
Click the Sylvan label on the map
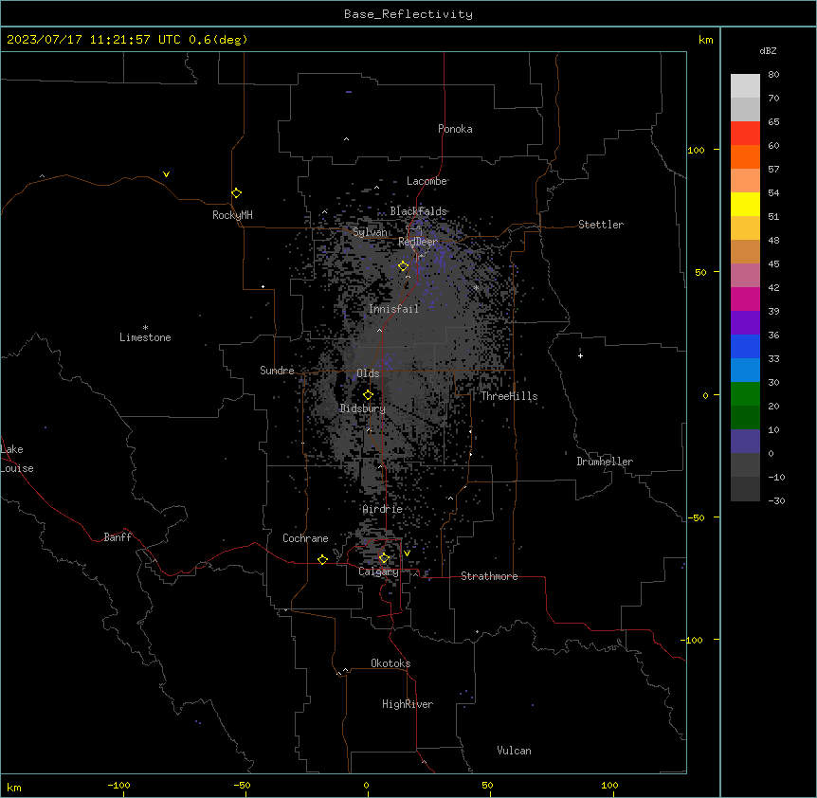click(370, 232)
